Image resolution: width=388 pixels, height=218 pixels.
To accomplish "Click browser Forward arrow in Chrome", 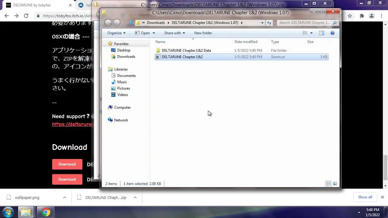I will tap(16, 16).
